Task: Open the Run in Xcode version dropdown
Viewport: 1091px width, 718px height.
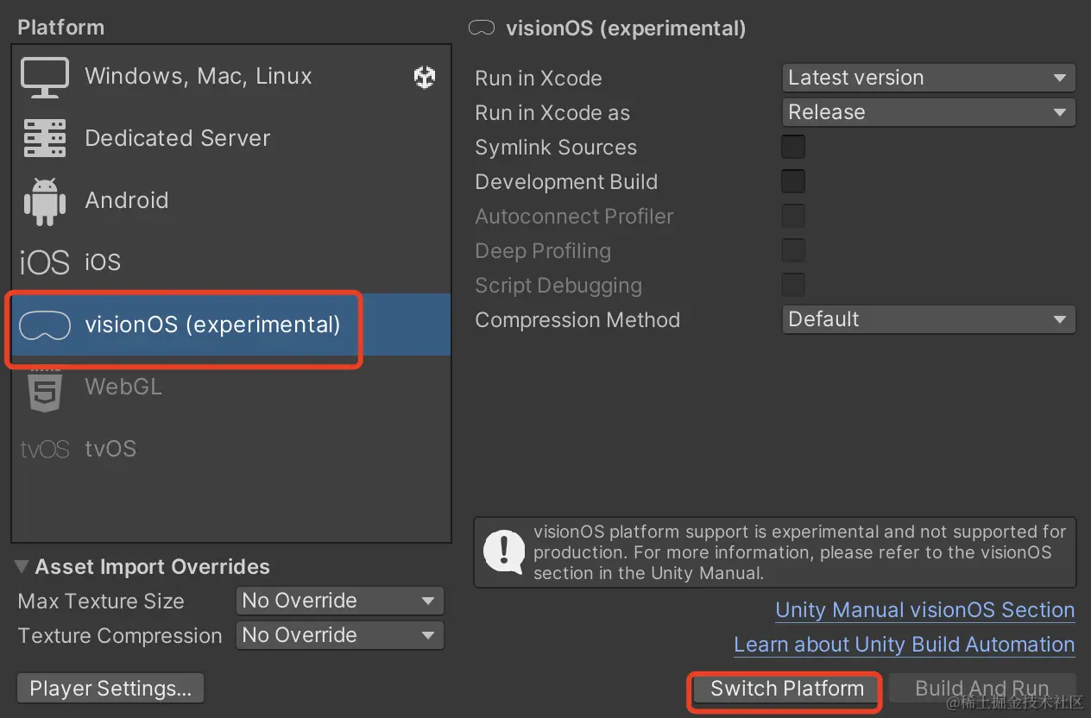Action: [929, 78]
